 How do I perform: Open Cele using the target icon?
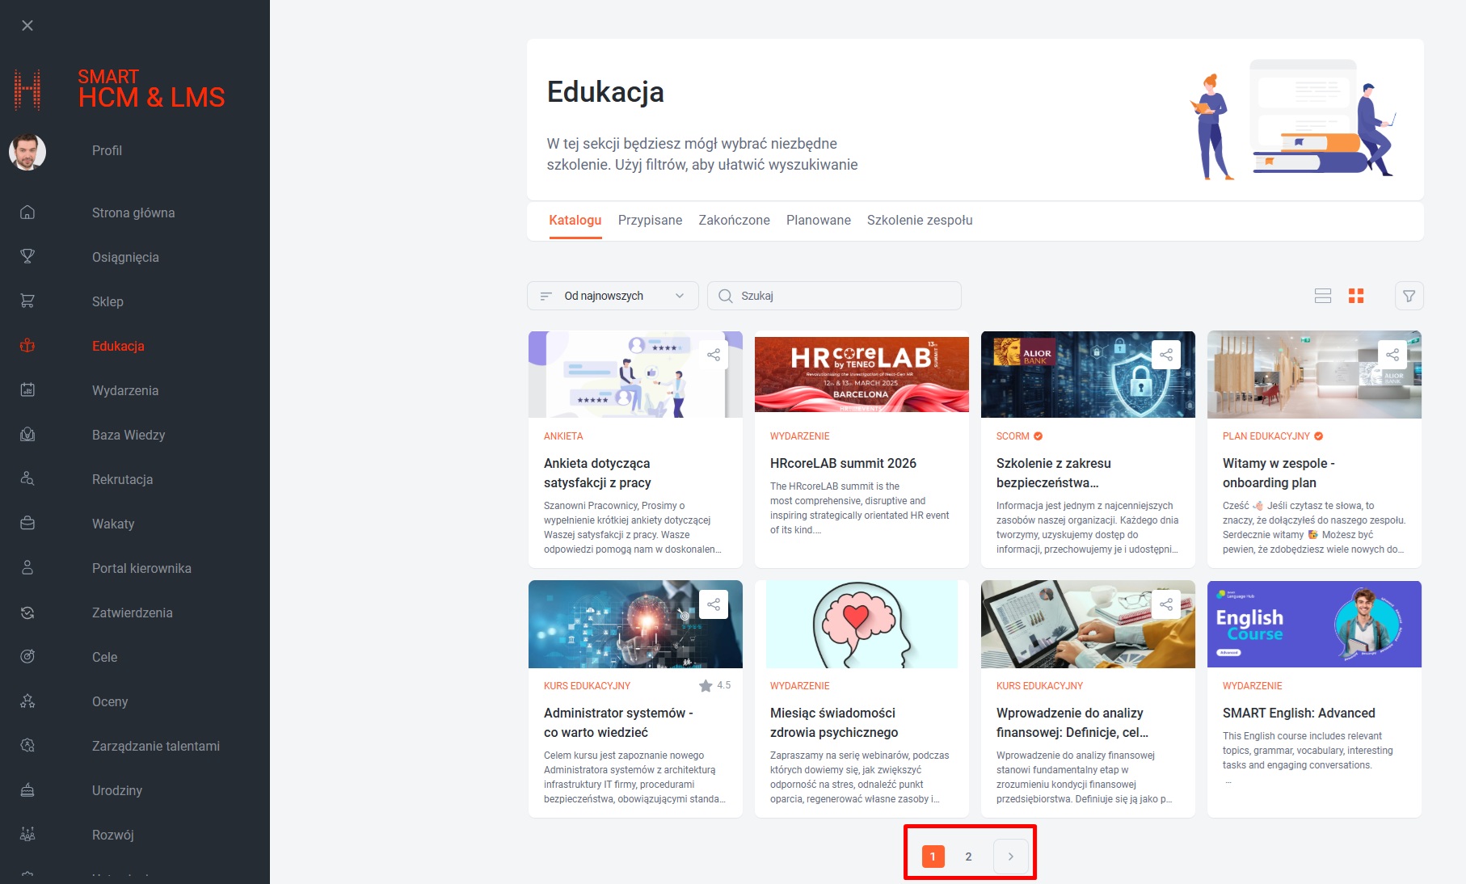(x=27, y=656)
